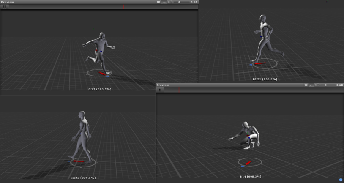Click the red root arrow under the walking figure
The height and width of the screenshot is (183, 344).
tap(78, 161)
